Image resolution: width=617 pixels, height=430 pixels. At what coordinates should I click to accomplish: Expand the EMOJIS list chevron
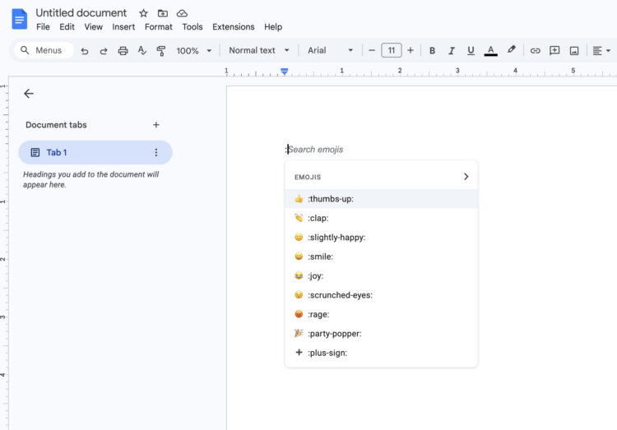tap(466, 177)
